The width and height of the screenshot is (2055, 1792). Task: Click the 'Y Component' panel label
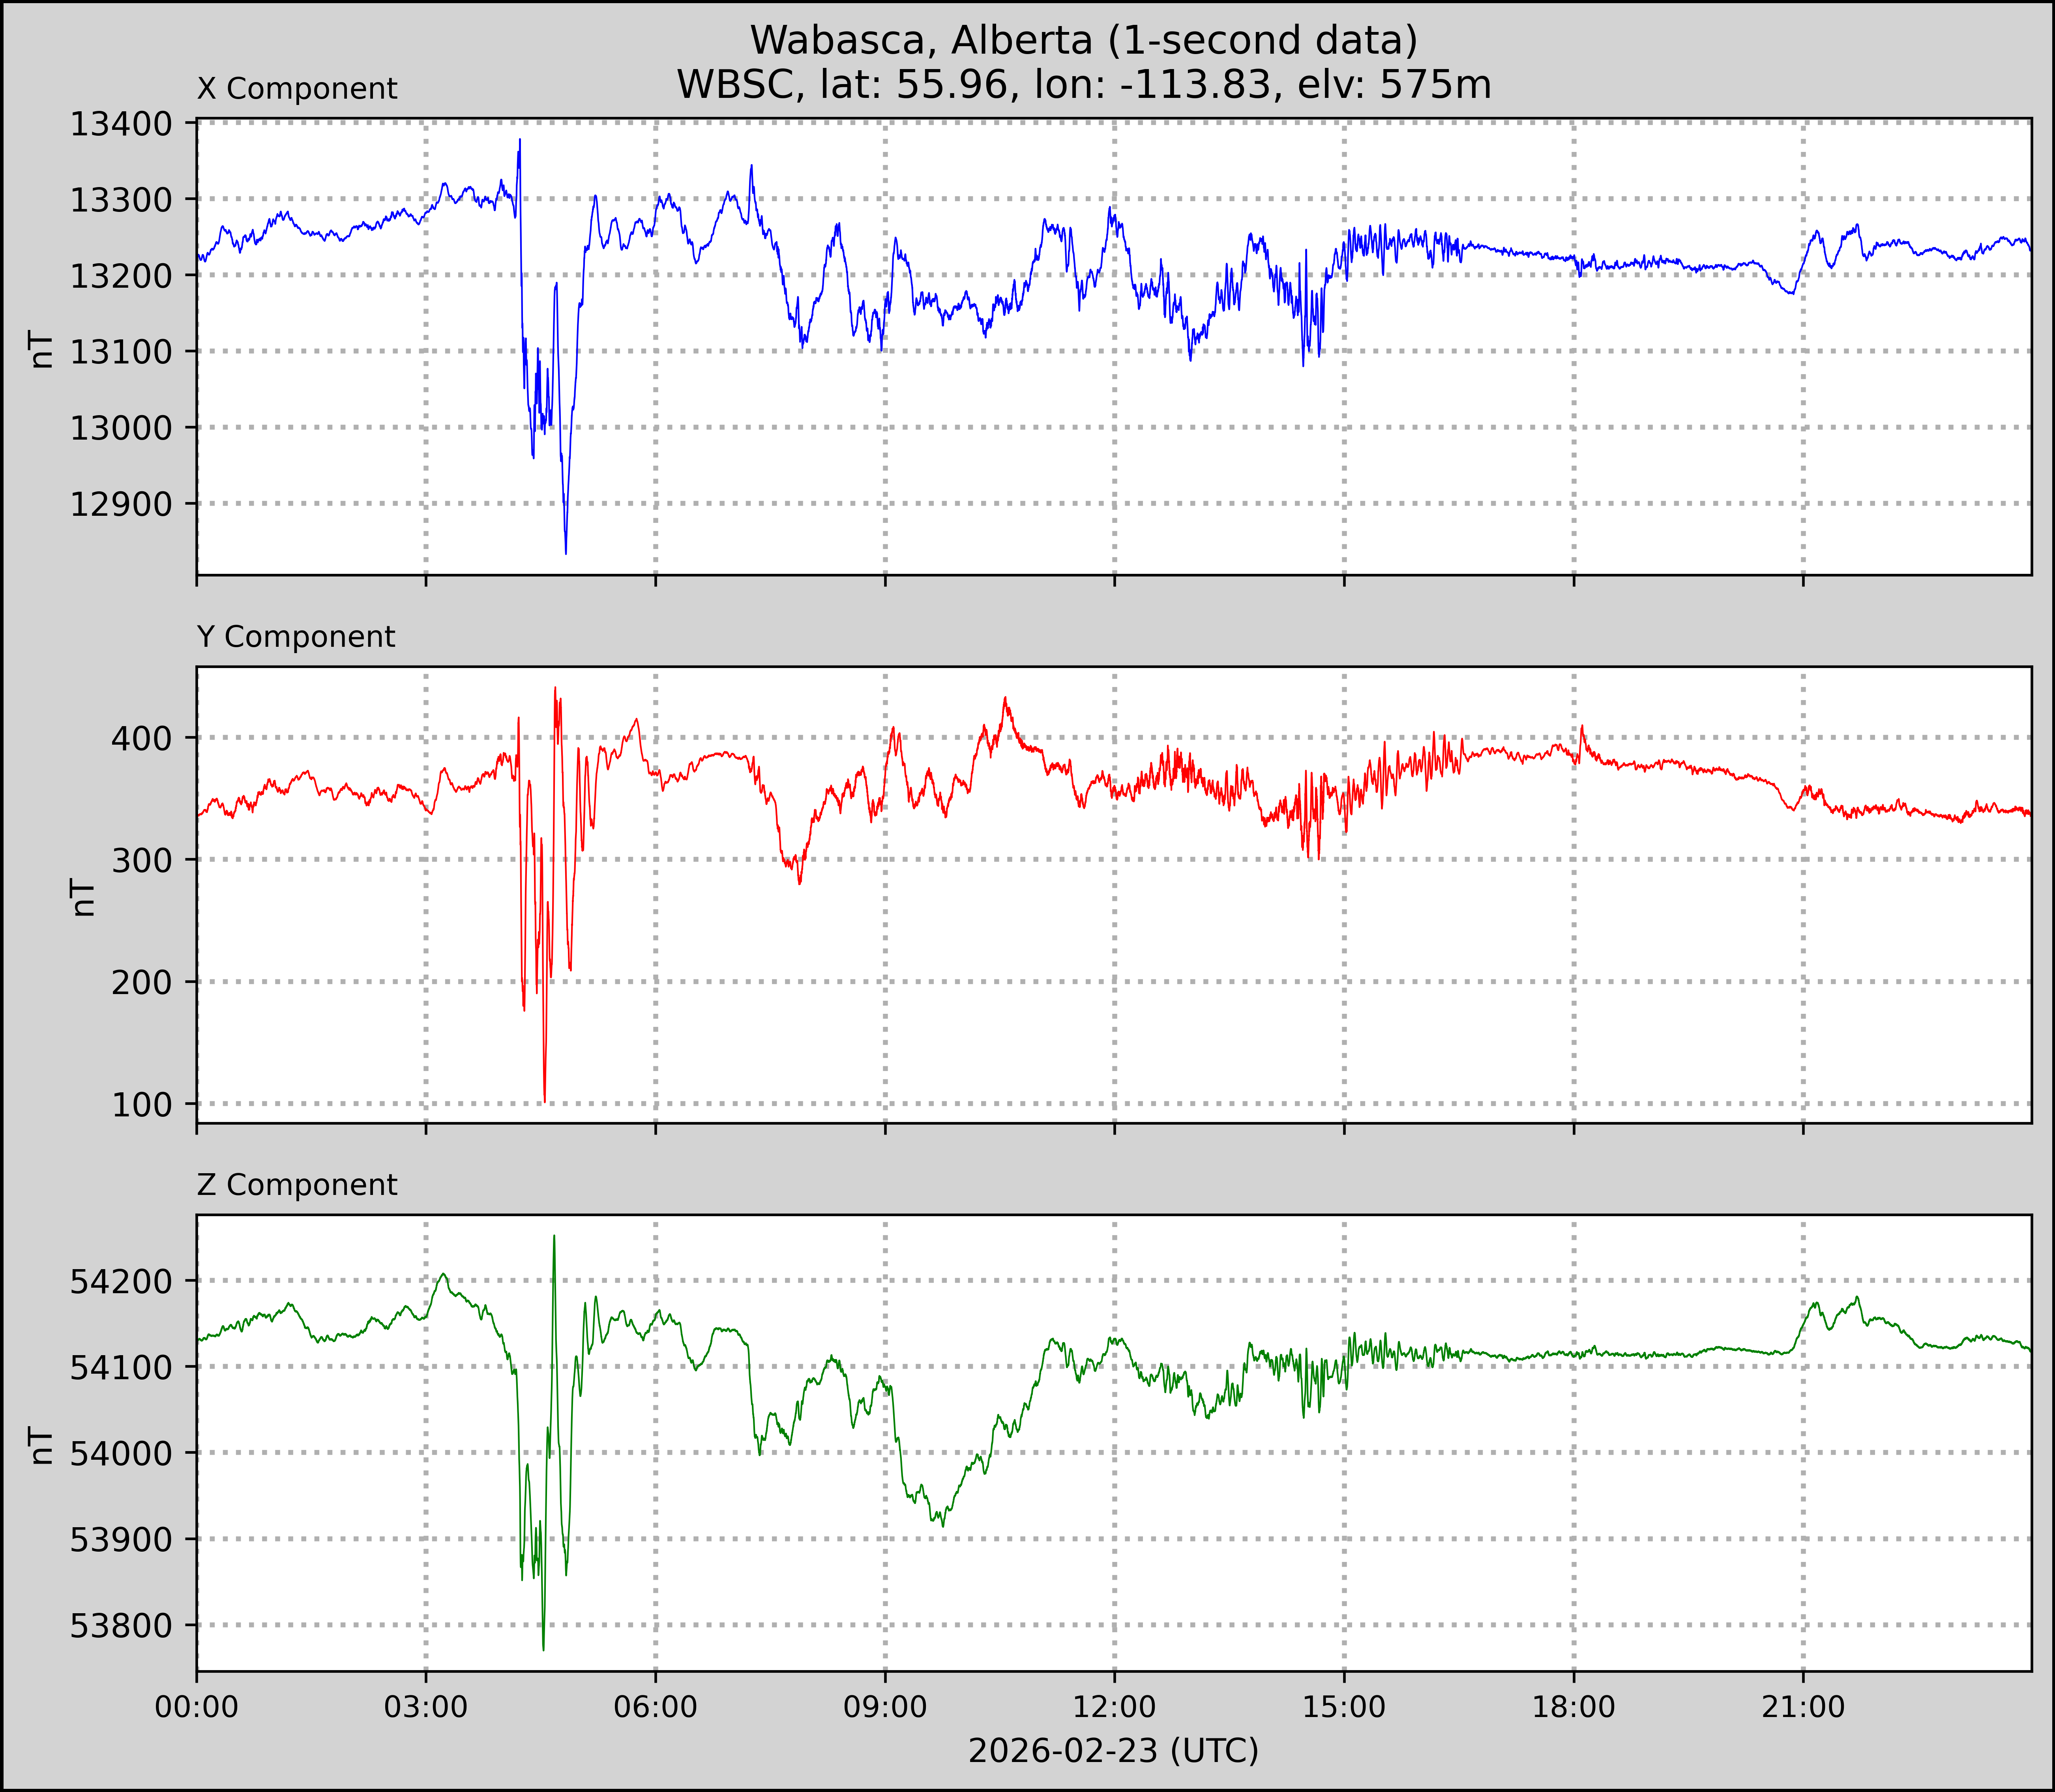click(296, 637)
